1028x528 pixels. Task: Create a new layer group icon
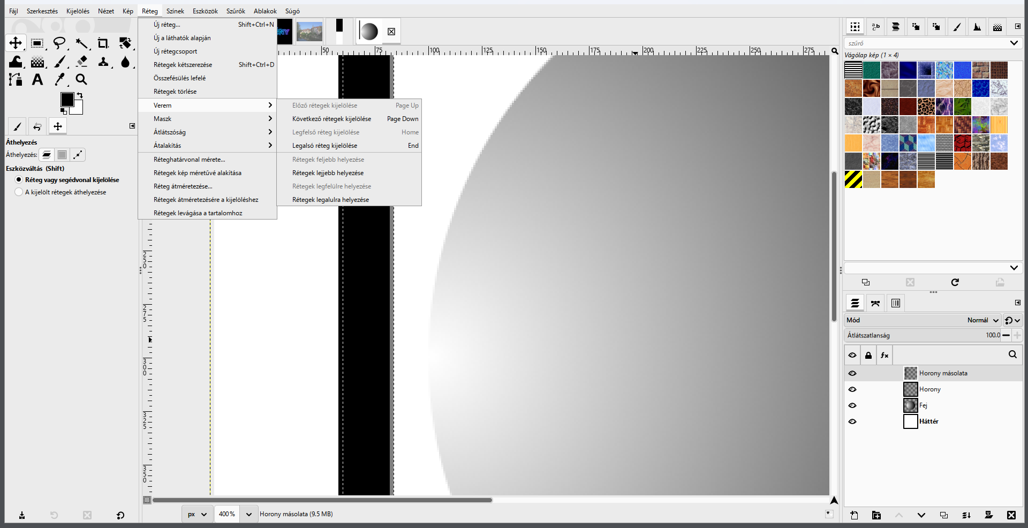pyautogui.click(x=876, y=515)
